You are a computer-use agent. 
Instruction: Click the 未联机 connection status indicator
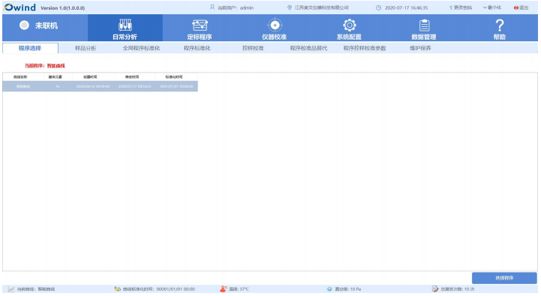[39, 25]
